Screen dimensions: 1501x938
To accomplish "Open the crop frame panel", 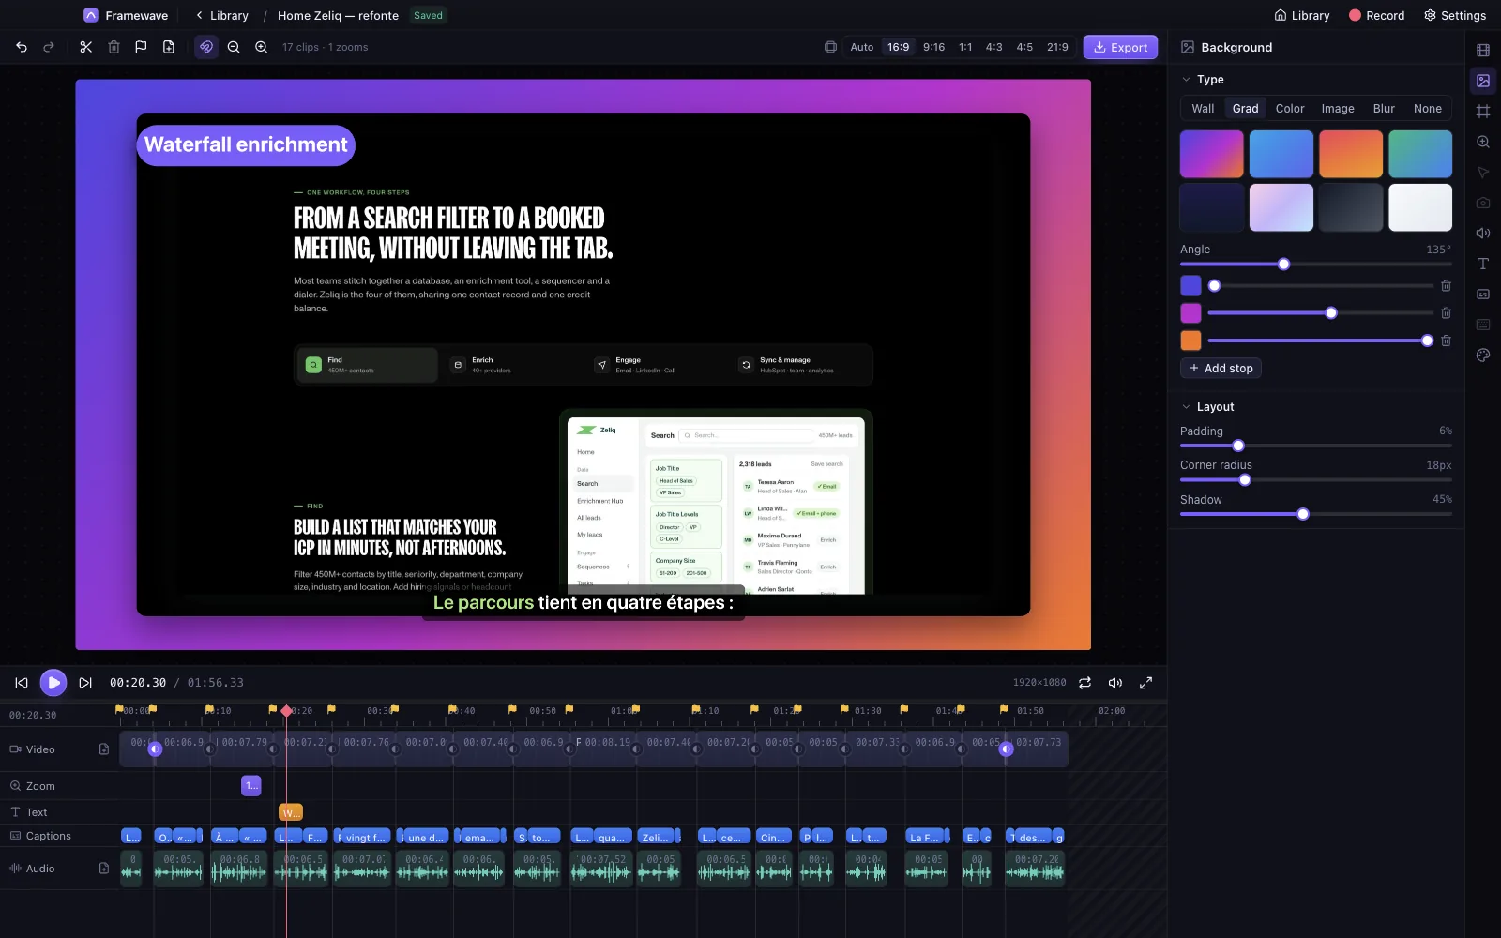I will (x=1483, y=112).
